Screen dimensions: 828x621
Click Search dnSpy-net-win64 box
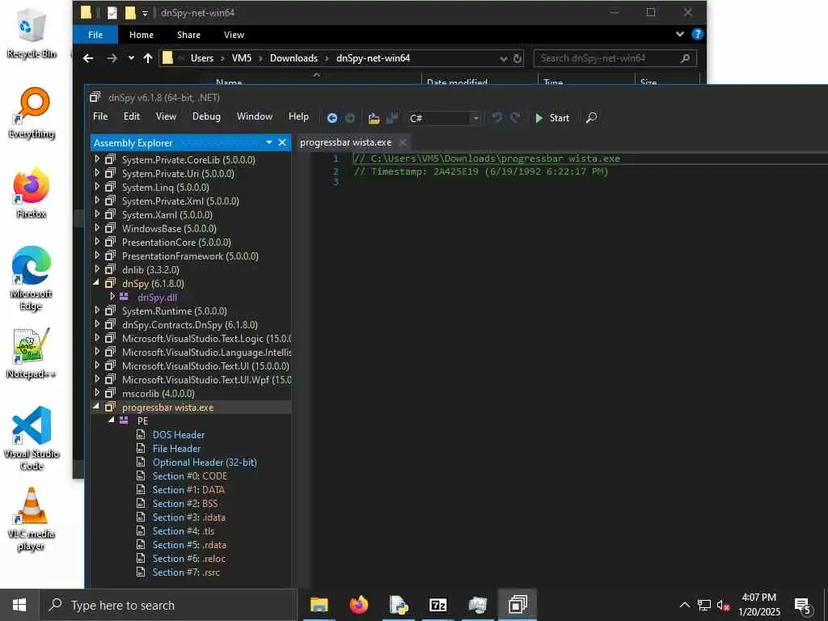[x=615, y=58]
